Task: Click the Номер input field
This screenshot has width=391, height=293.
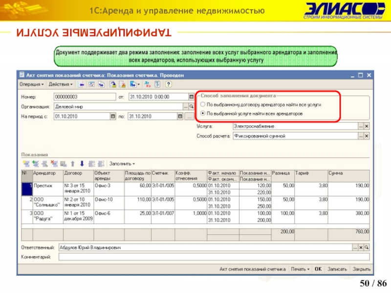Action: [85, 97]
